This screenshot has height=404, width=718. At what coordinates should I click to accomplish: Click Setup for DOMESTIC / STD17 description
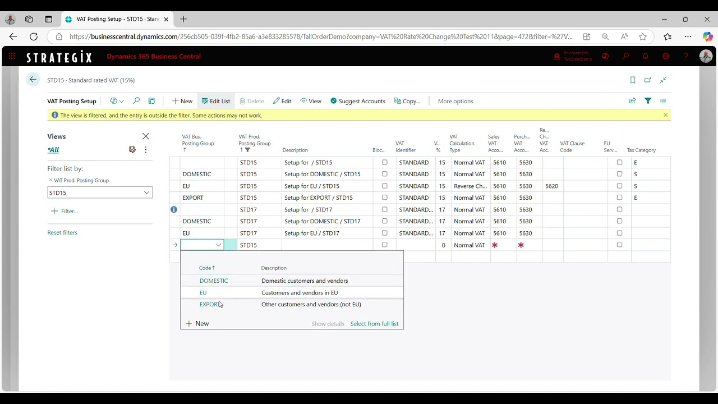pos(327,221)
